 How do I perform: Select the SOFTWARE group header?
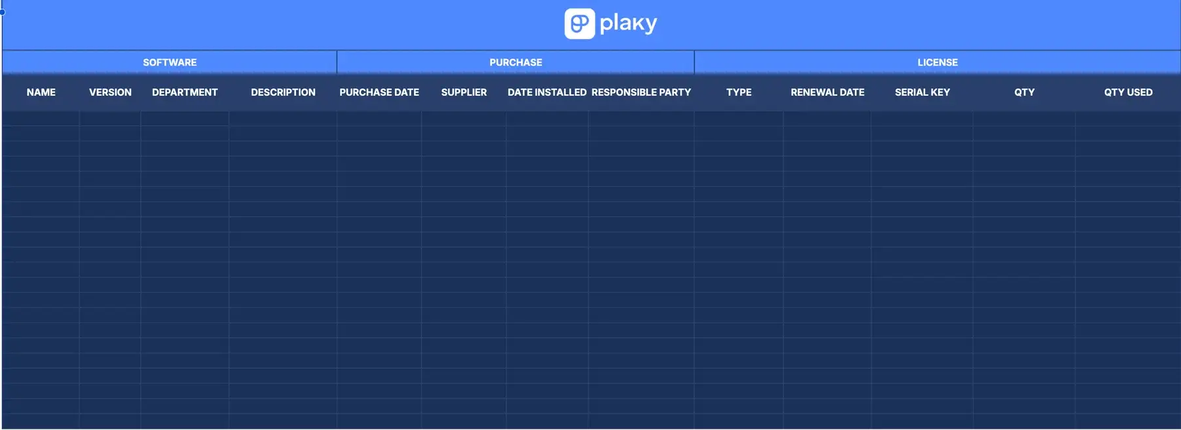tap(169, 62)
